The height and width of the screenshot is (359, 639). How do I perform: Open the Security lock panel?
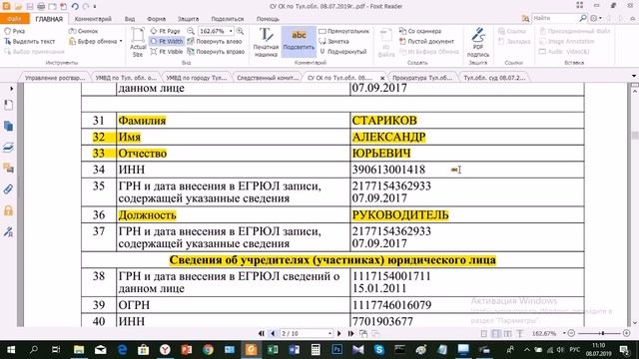tap(8, 210)
